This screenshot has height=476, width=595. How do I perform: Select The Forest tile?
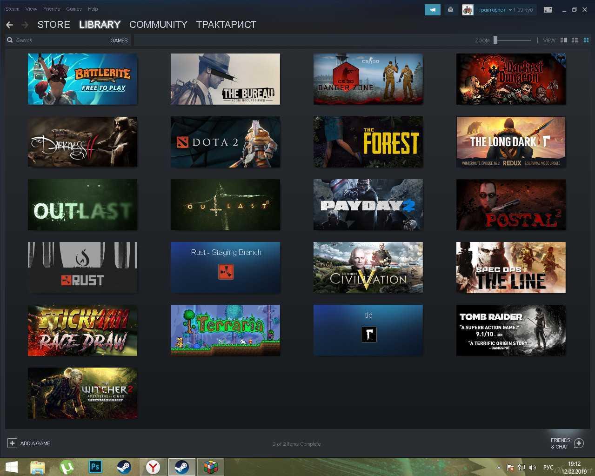(368, 142)
